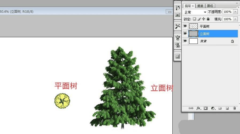
Task: Toggle lock all padlock icon
Action: pyautogui.click(x=208, y=19)
